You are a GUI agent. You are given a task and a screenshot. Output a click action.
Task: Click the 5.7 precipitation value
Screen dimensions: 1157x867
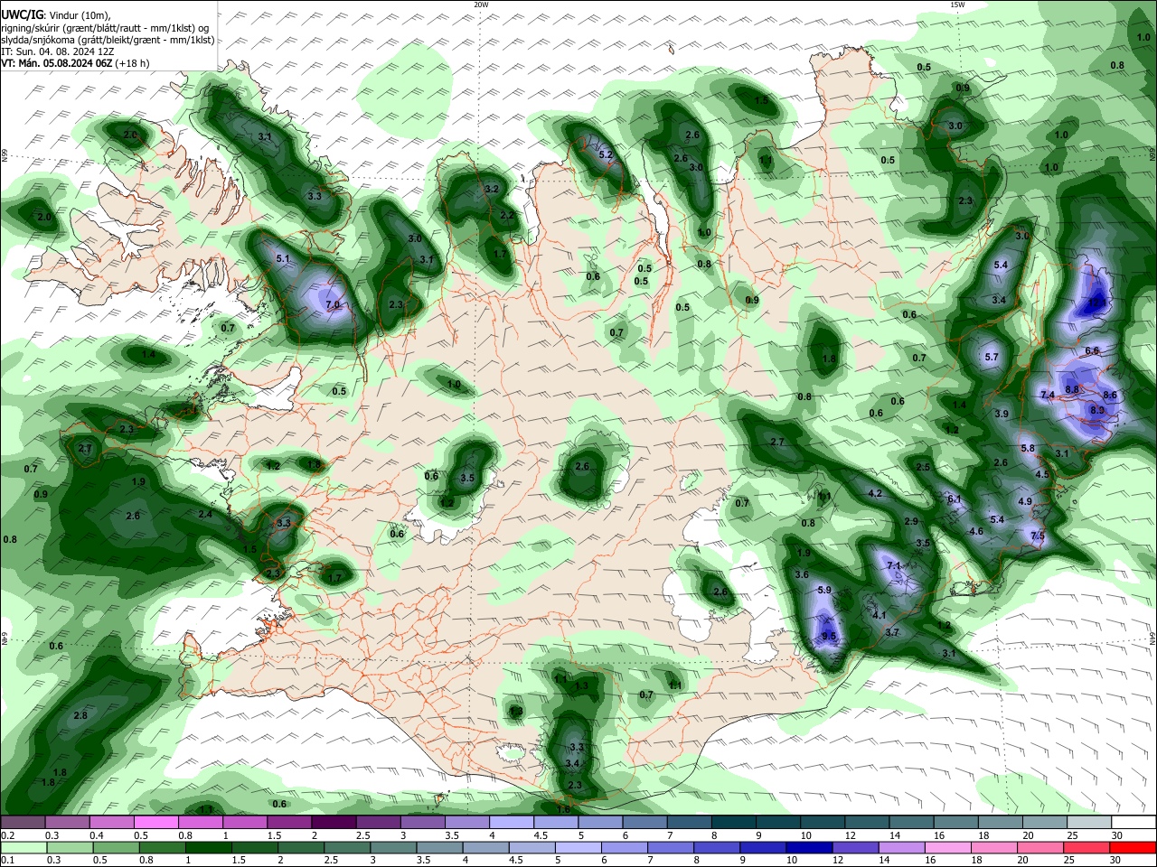click(x=992, y=357)
